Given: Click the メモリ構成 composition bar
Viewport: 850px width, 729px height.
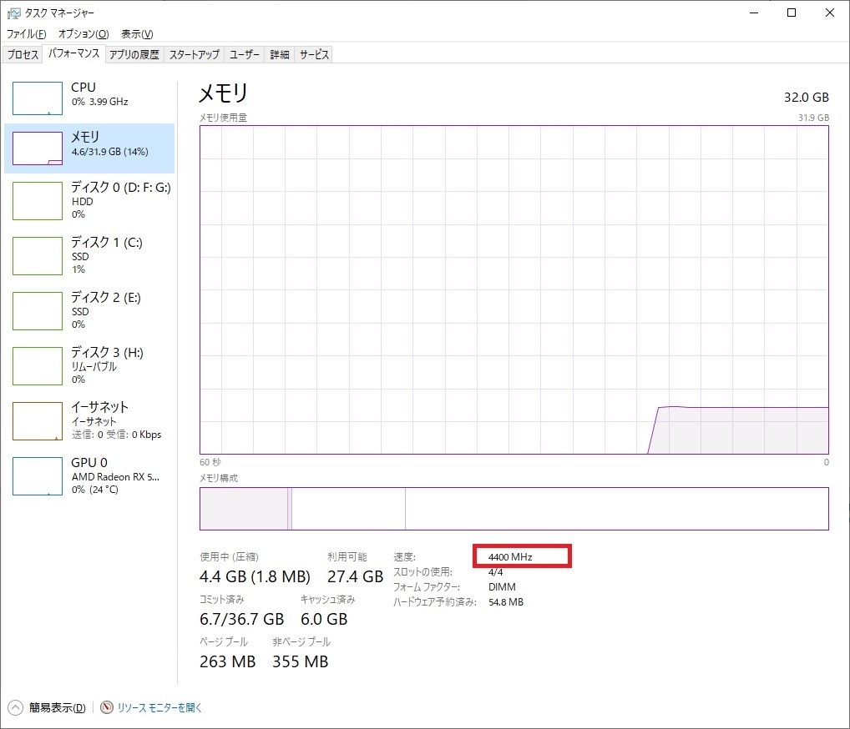Looking at the screenshot, I should [514, 509].
